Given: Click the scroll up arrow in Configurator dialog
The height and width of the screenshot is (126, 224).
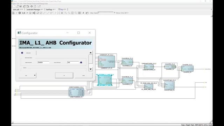Looking at the screenshot, I should pos(91,53).
